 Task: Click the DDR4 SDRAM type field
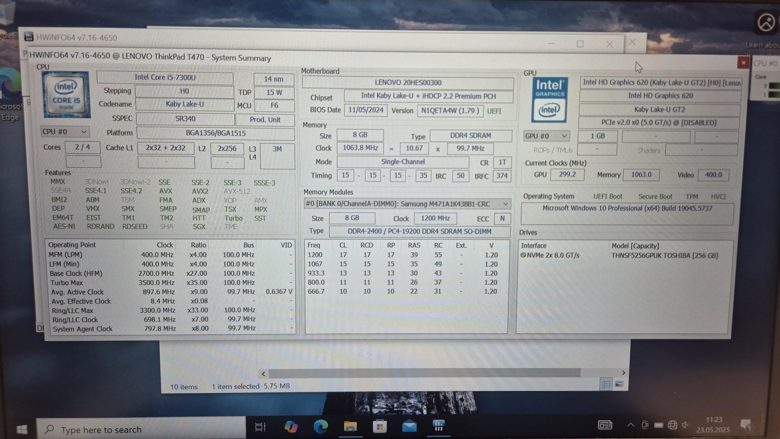[471, 136]
